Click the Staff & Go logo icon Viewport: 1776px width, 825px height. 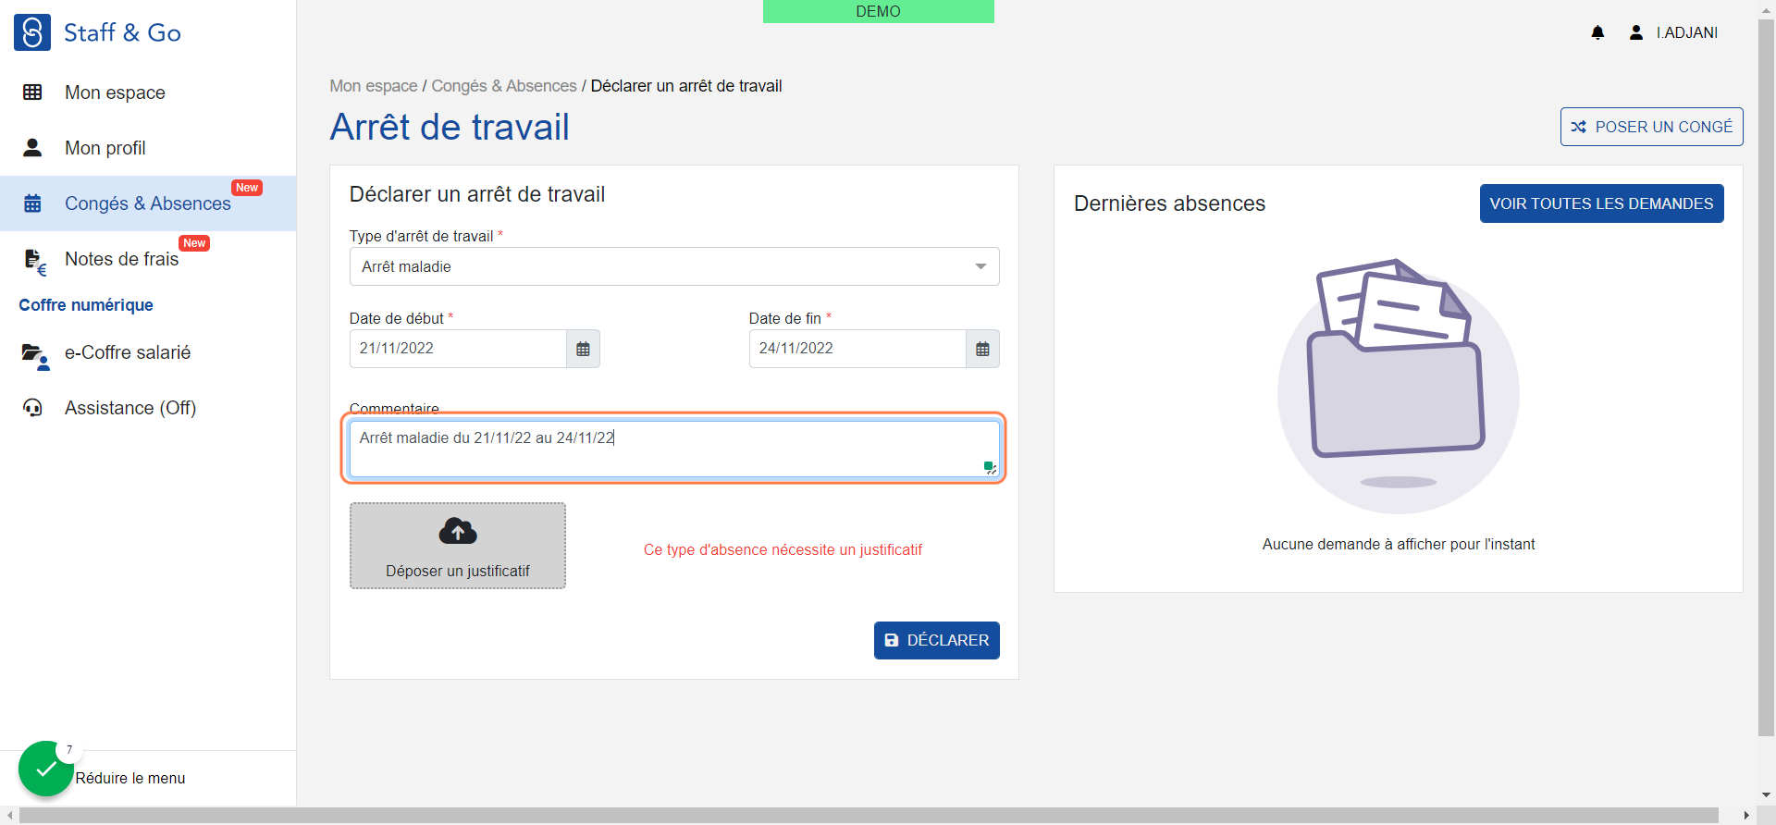click(32, 32)
